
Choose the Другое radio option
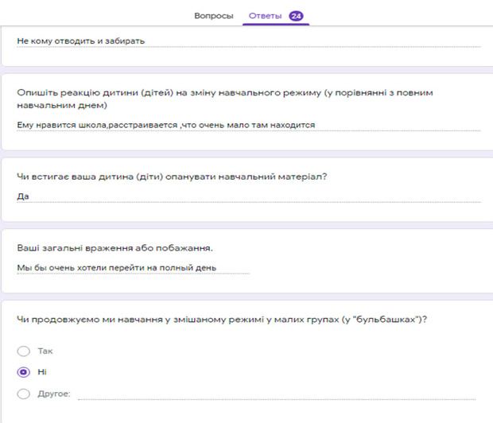point(24,393)
